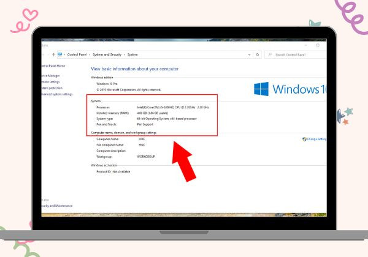
Task: Go to Control Panel breadcrumb
Action: point(77,54)
